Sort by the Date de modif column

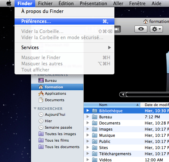click(155, 105)
